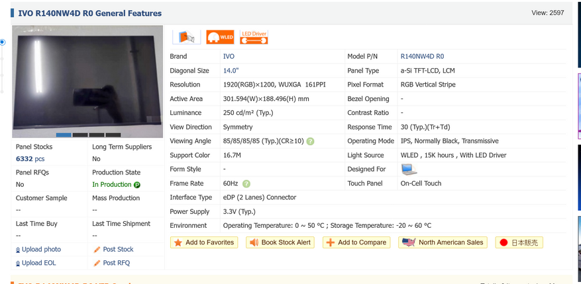Switch to the second image indicator
This screenshot has width=581, height=284.
point(80,135)
